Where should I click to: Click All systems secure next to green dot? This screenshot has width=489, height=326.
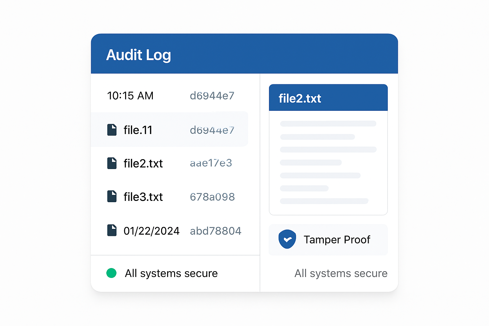(x=171, y=273)
